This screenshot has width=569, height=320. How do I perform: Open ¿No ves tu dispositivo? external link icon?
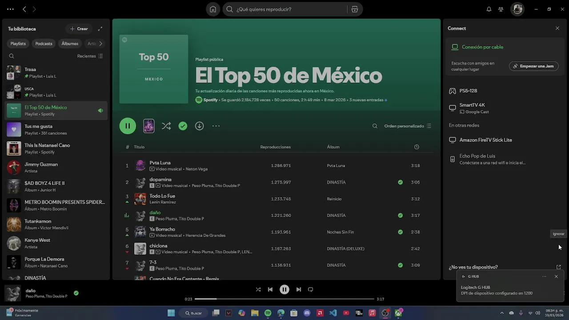click(x=559, y=267)
